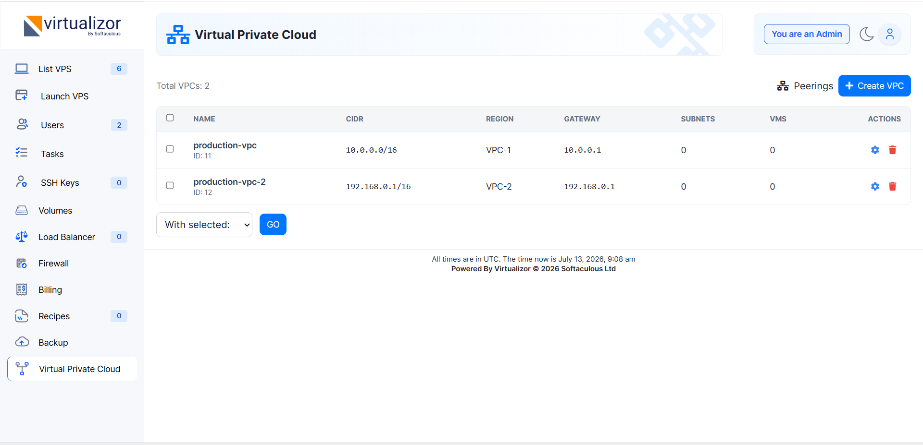The width and height of the screenshot is (923, 445).
Task: Click the VMS column header
Action: click(778, 119)
